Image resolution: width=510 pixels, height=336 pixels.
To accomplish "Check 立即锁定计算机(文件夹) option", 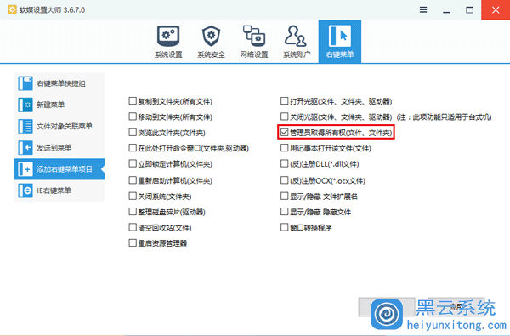I will [x=133, y=163].
